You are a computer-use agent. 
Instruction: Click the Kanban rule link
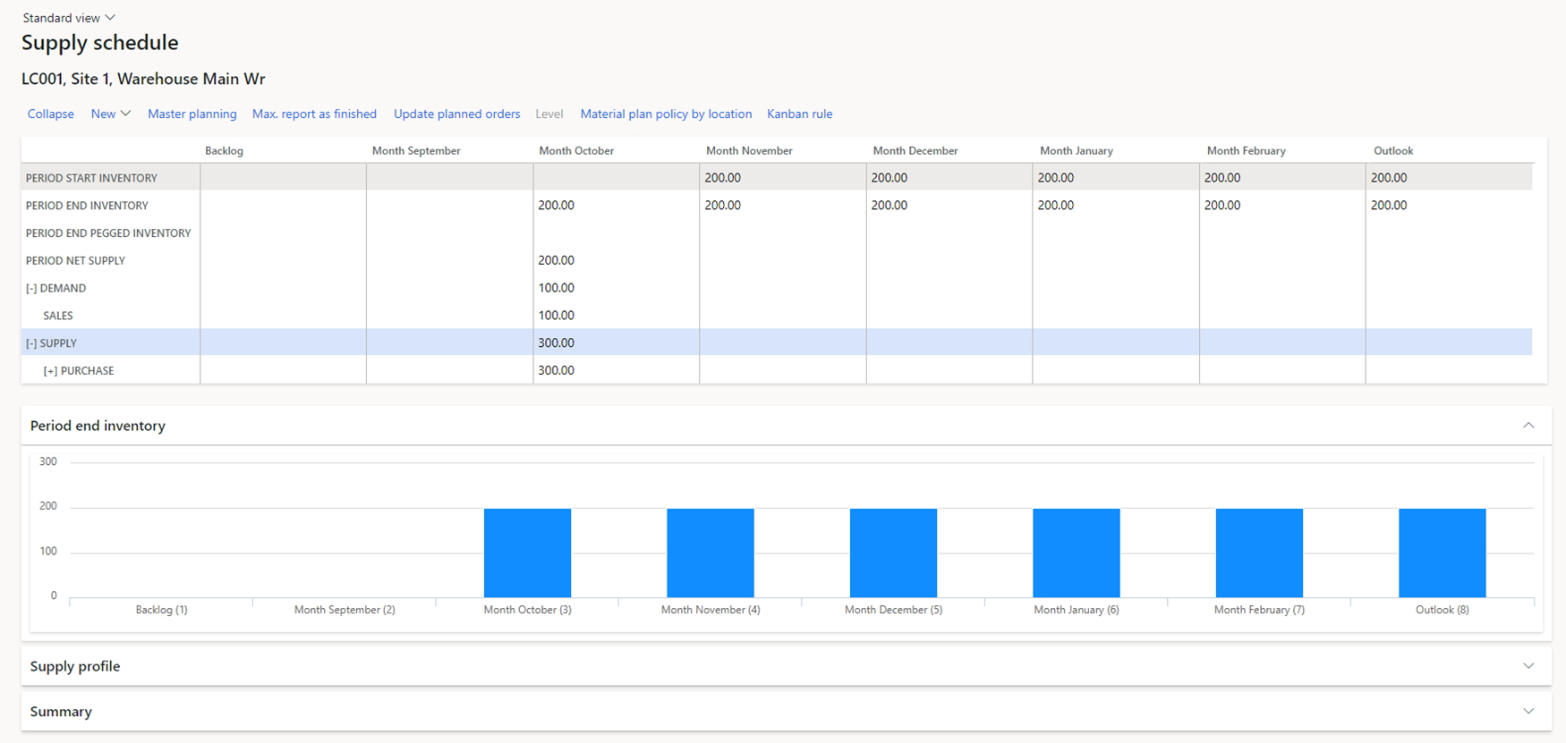tap(799, 114)
